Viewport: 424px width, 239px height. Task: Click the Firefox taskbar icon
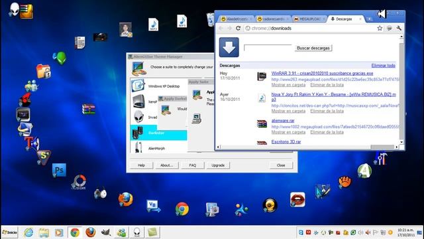(91, 232)
